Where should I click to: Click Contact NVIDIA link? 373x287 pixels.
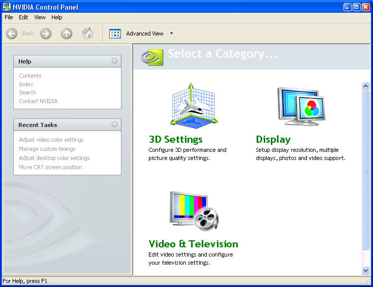(x=38, y=101)
